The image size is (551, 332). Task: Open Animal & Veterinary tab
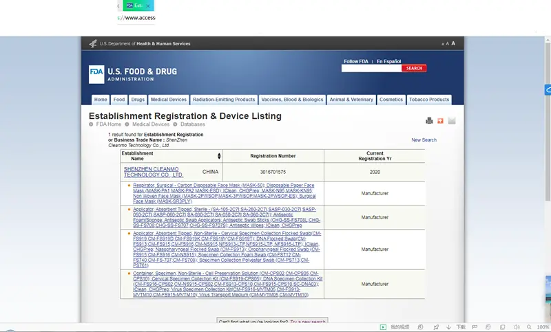(x=351, y=100)
